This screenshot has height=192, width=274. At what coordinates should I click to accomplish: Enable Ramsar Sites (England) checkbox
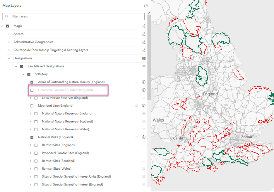[x=36, y=145]
